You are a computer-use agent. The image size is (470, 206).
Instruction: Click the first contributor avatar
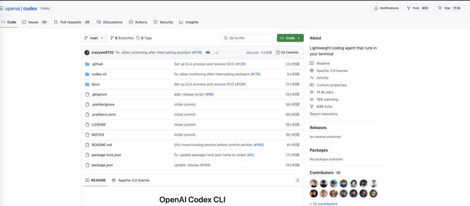pyautogui.click(x=313, y=183)
